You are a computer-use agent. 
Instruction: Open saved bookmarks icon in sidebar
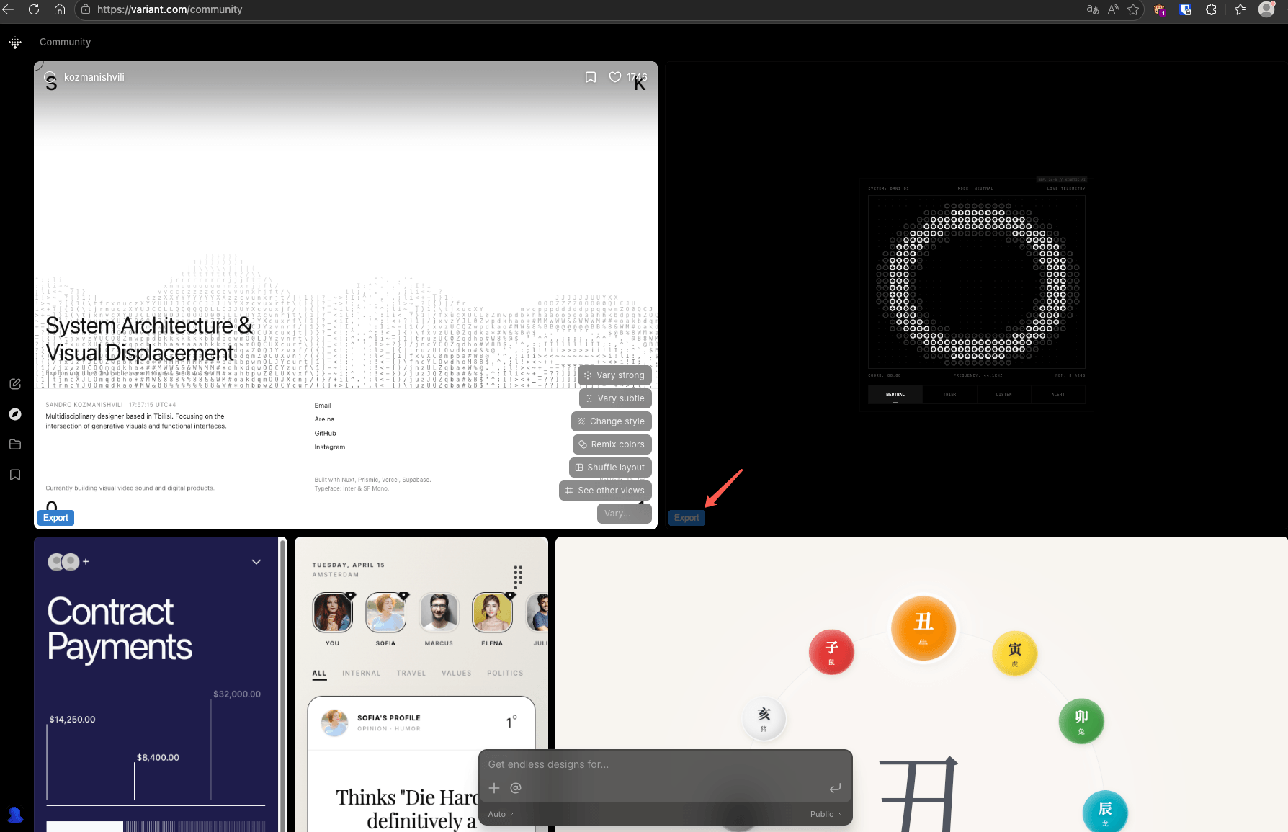[15, 475]
